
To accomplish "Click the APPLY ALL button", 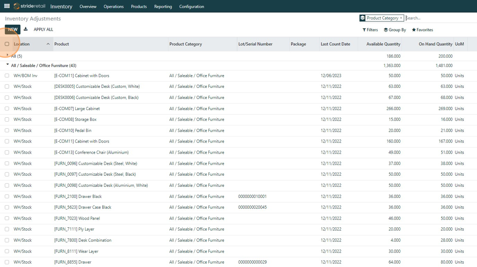I will [x=43, y=29].
